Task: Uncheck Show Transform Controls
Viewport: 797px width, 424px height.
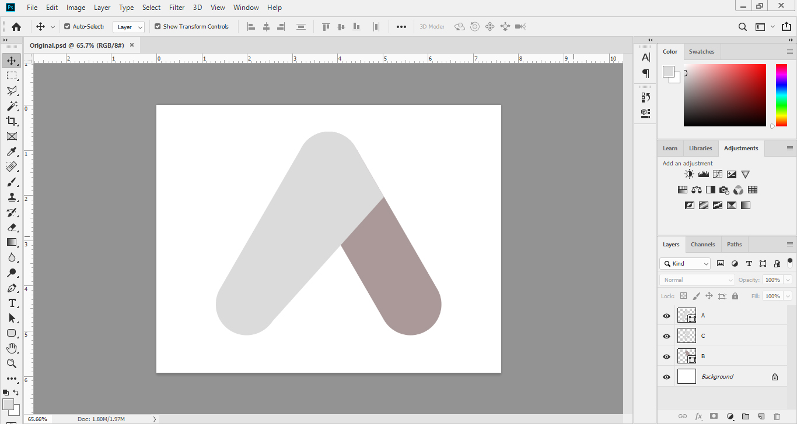Action: [158, 26]
